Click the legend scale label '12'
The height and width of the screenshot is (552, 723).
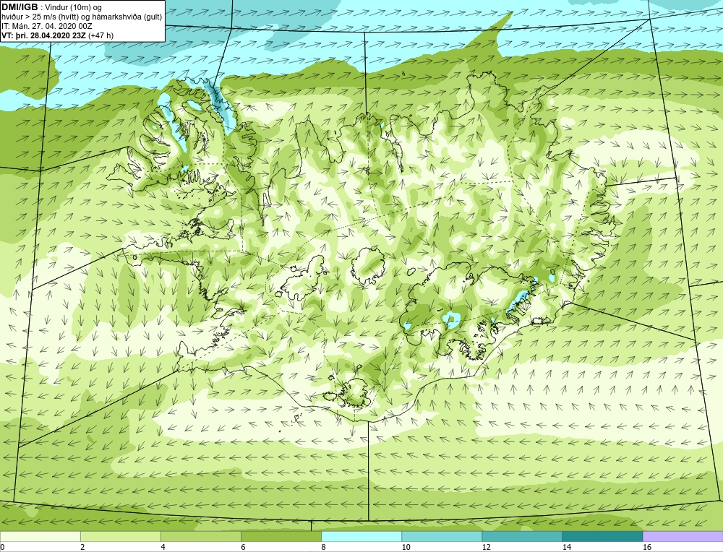click(x=486, y=547)
